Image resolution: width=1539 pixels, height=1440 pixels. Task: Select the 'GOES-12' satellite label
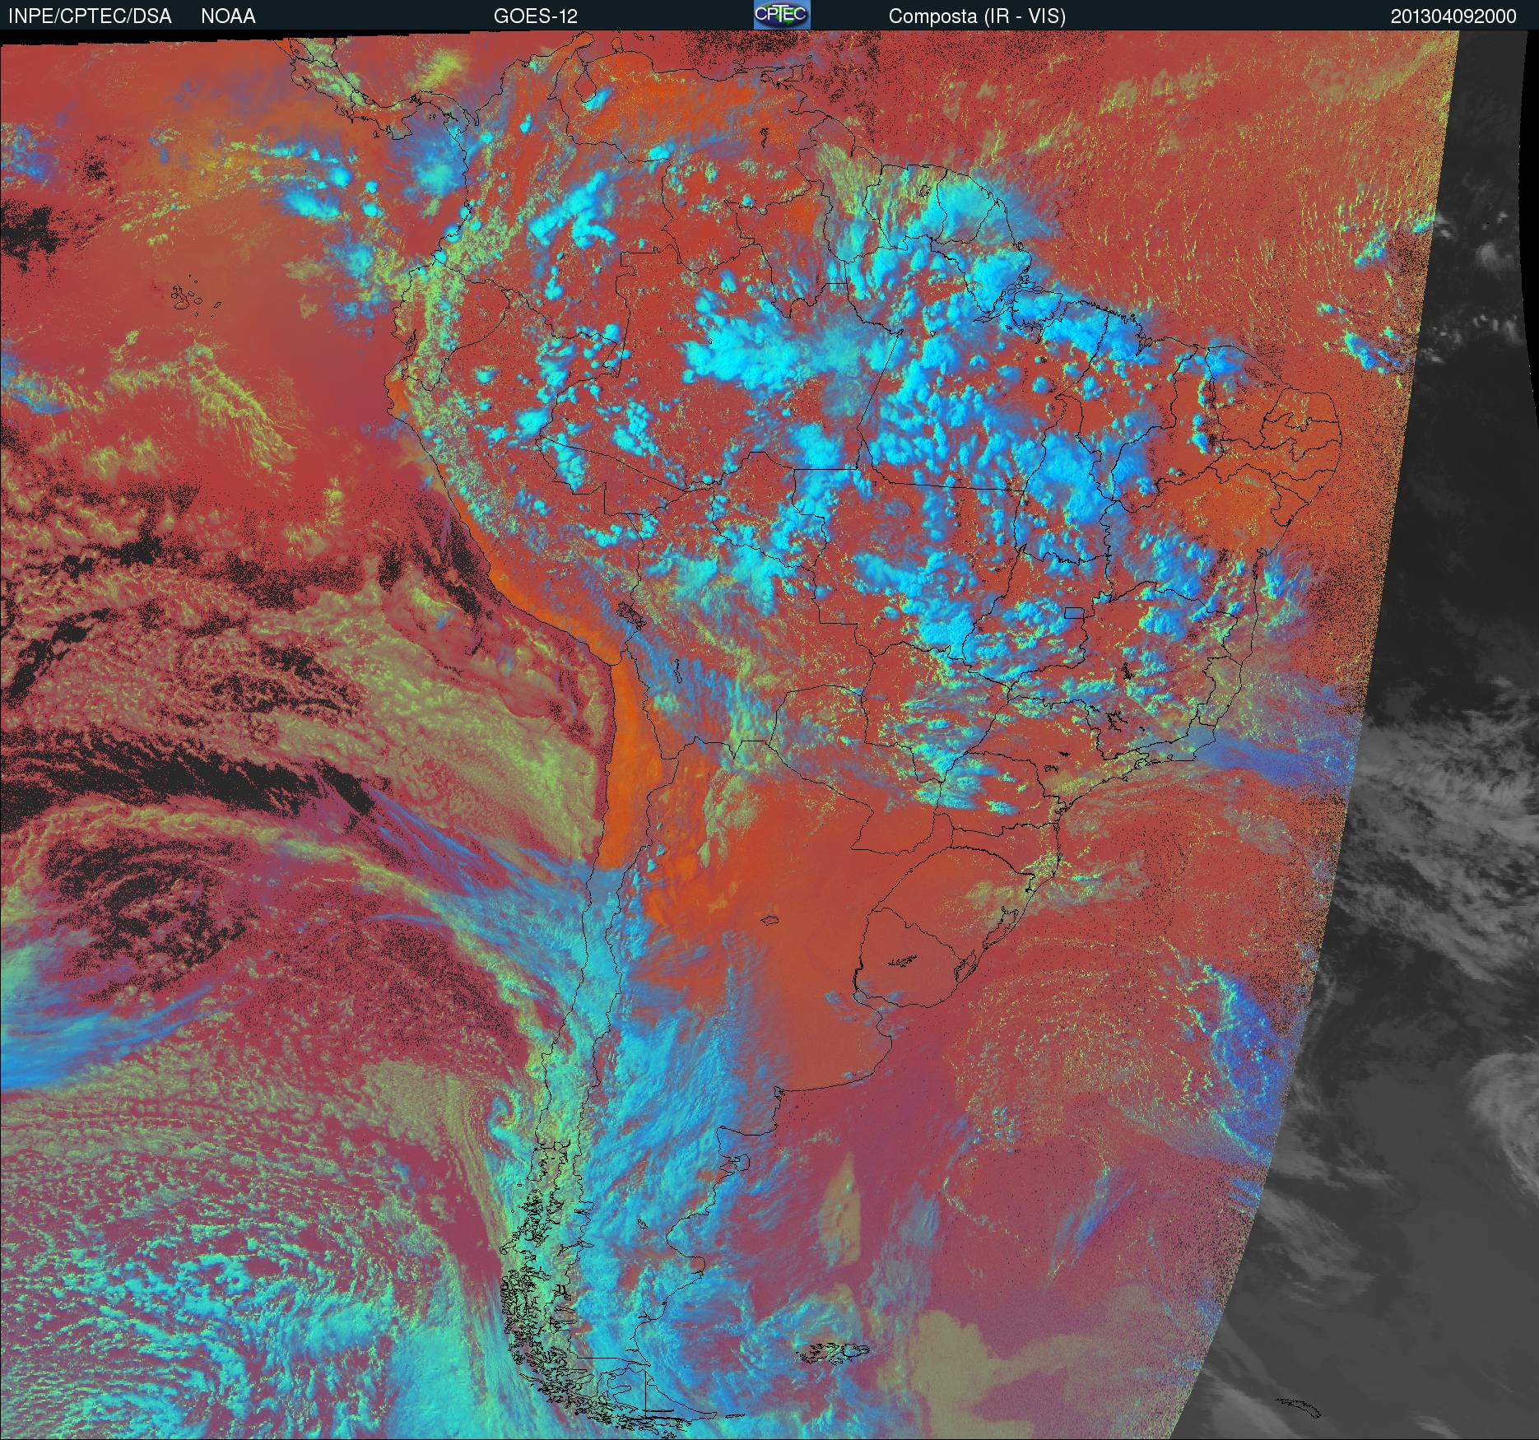(x=535, y=16)
